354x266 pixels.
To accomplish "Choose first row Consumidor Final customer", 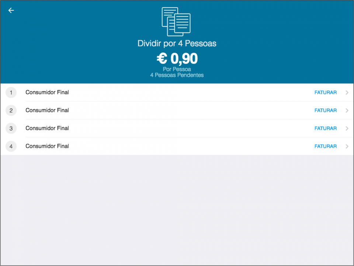I will click(x=47, y=92).
